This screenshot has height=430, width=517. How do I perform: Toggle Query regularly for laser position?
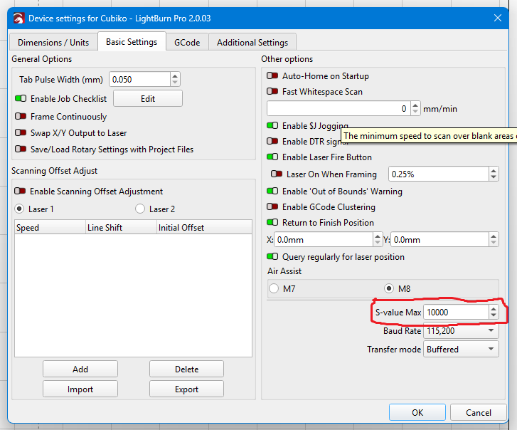click(272, 257)
